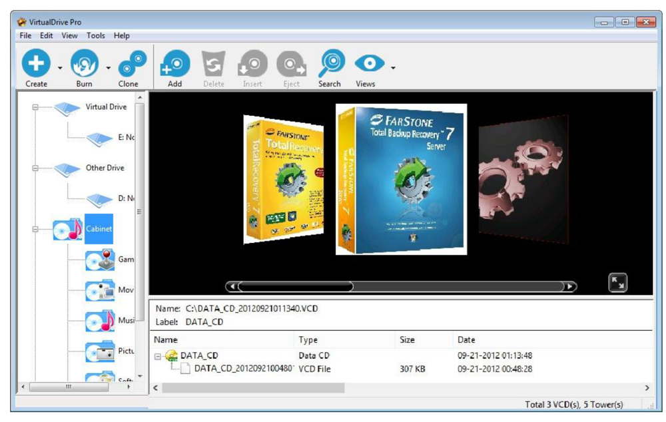Select the Total Backup Recovery 7 Server cover
This screenshot has width=666, height=422.
coord(402,180)
